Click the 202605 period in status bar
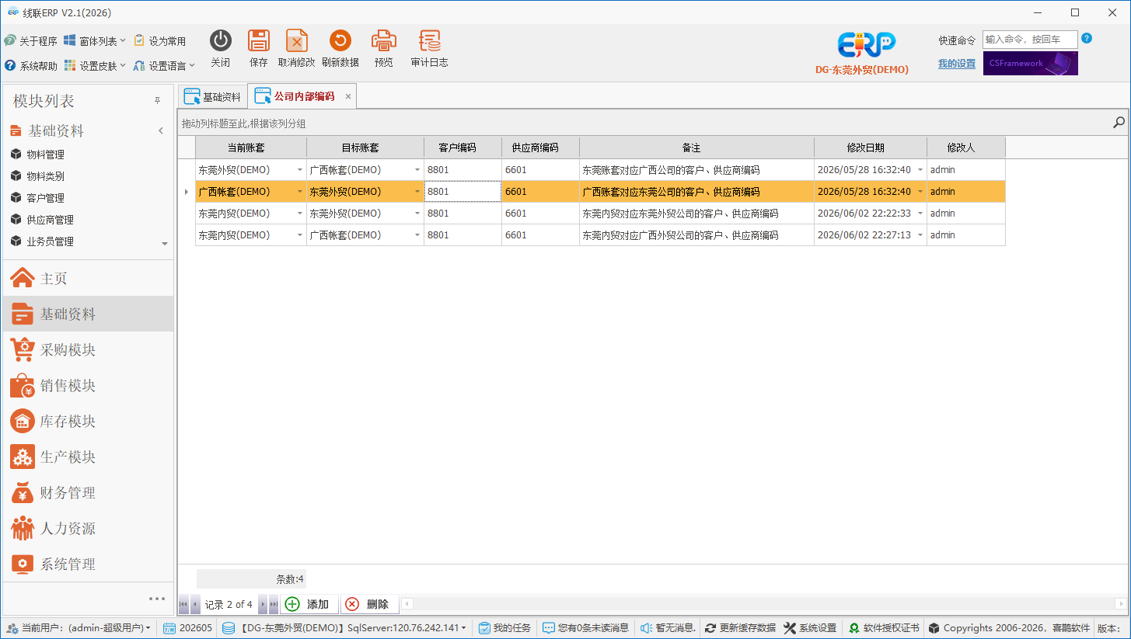Image resolution: width=1131 pixels, height=639 pixels. pyautogui.click(x=187, y=628)
